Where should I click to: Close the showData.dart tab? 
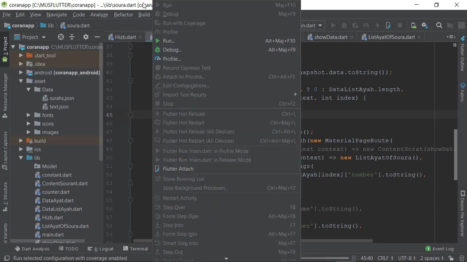pyautogui.click(x=352, y=37)
